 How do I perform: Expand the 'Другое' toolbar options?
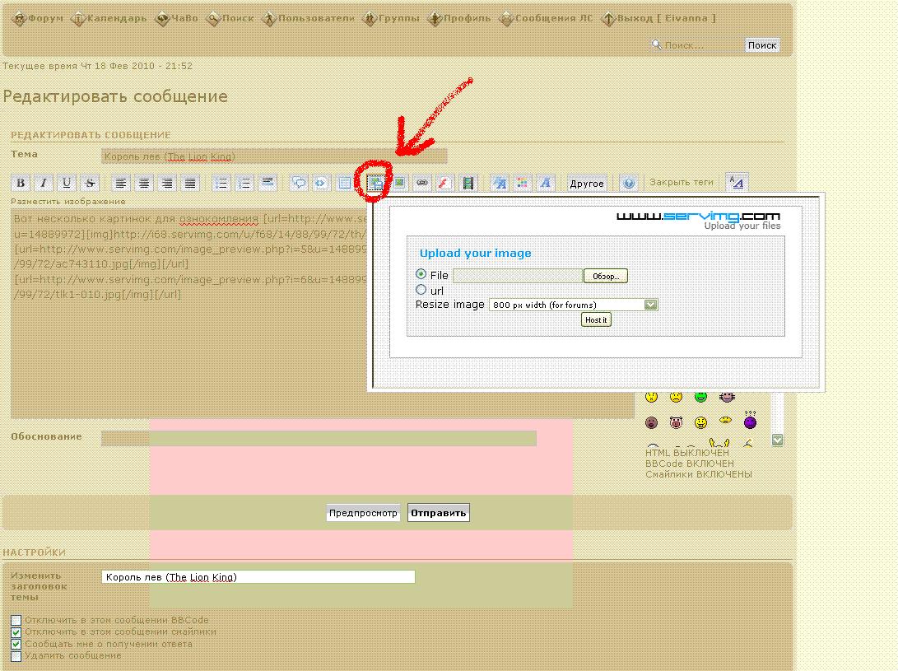(x=587, y=184)
